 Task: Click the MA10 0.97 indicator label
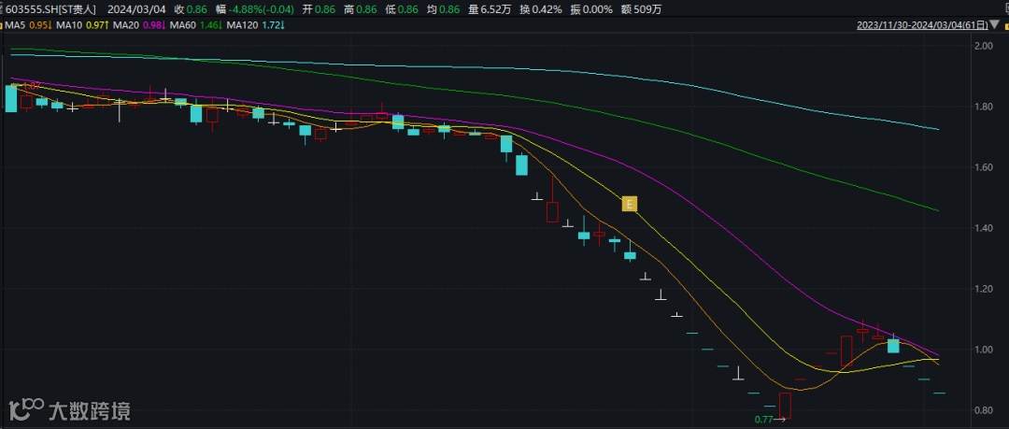coord(82,26)
